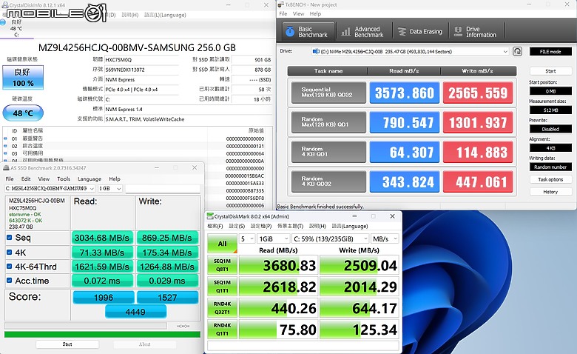Open Task options in TxBENCH

point(550,179)
